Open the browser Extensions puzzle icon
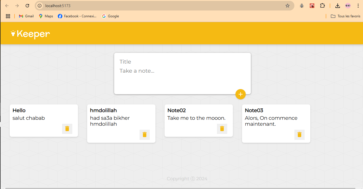 coord(322,6)
